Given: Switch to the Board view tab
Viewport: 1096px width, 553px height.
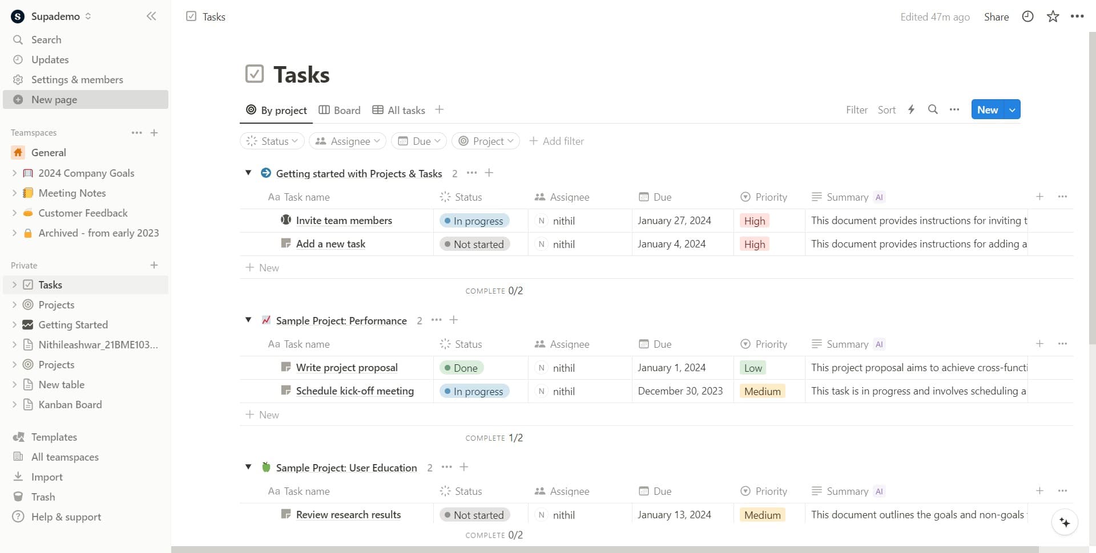Looking at the screenshot, I should [x=340, y=110].
